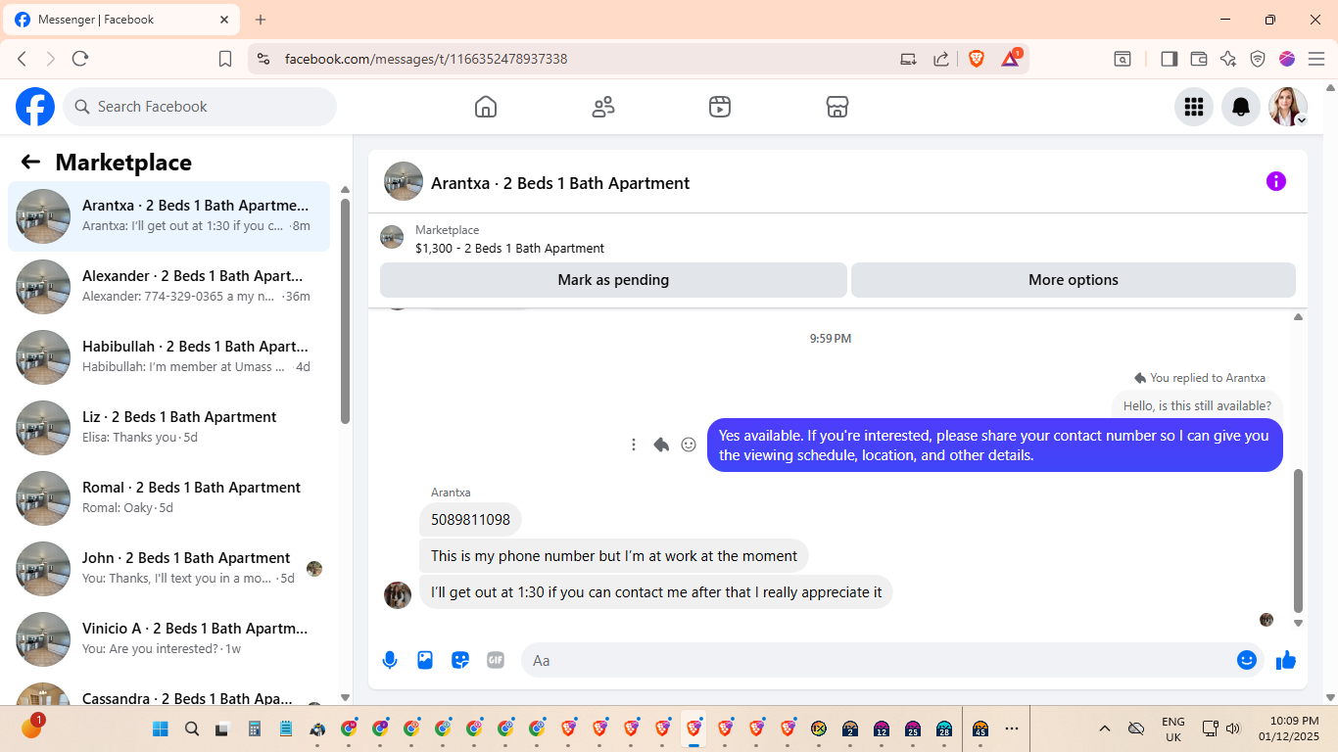This screenshot has width=1338, height=752.
Task: Open the Brave Wallet icon
Action: click(1198, 59)
